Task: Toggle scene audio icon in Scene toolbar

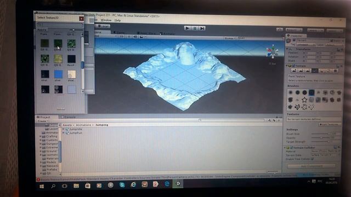Action: 135,37
